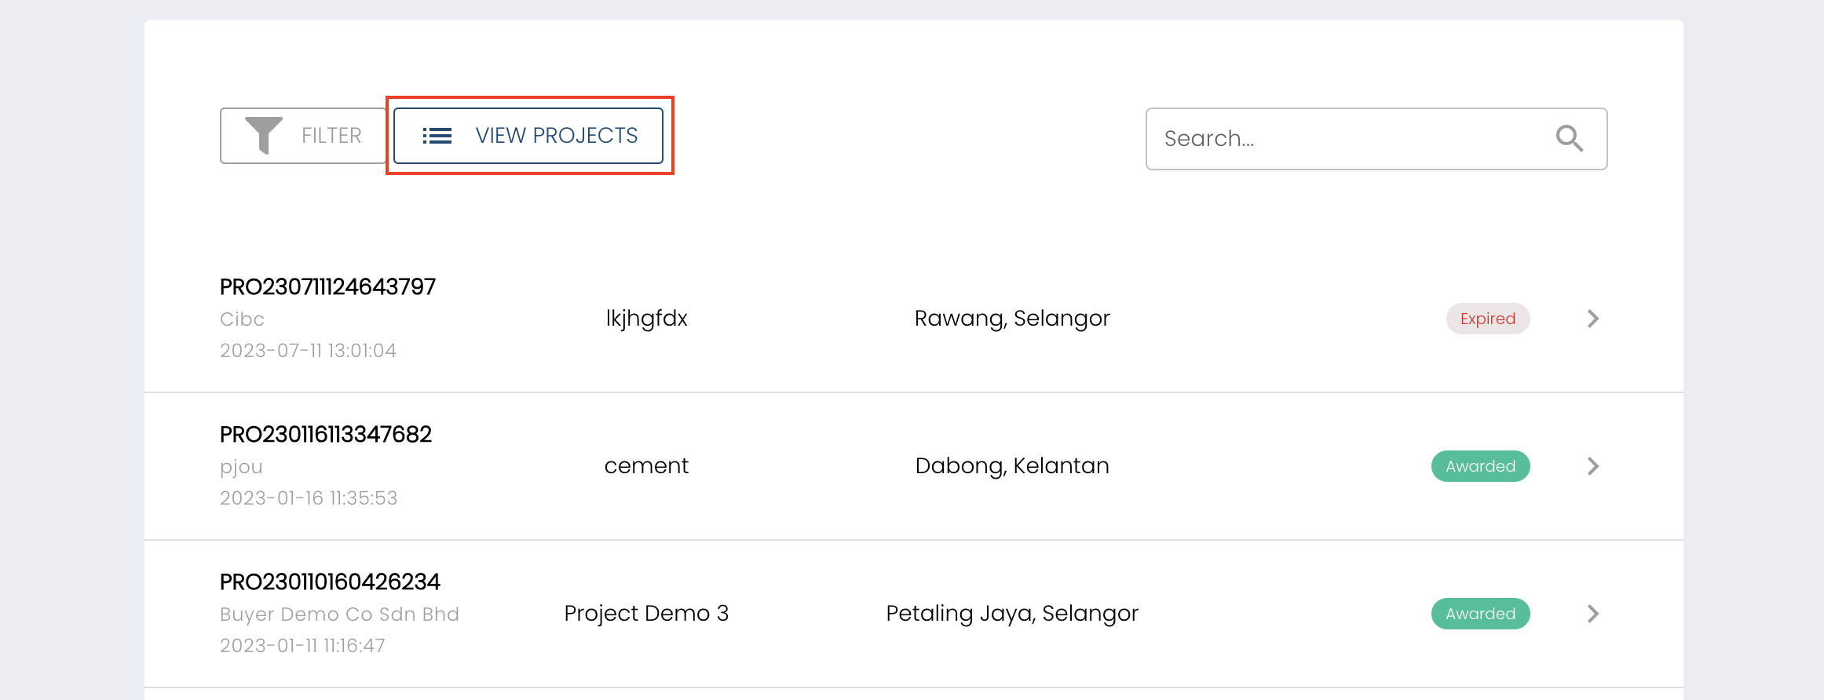The width and height of the screenshot is (1824, 700).
Task: Open project PRO230110160426234
Action: point(330,582)
